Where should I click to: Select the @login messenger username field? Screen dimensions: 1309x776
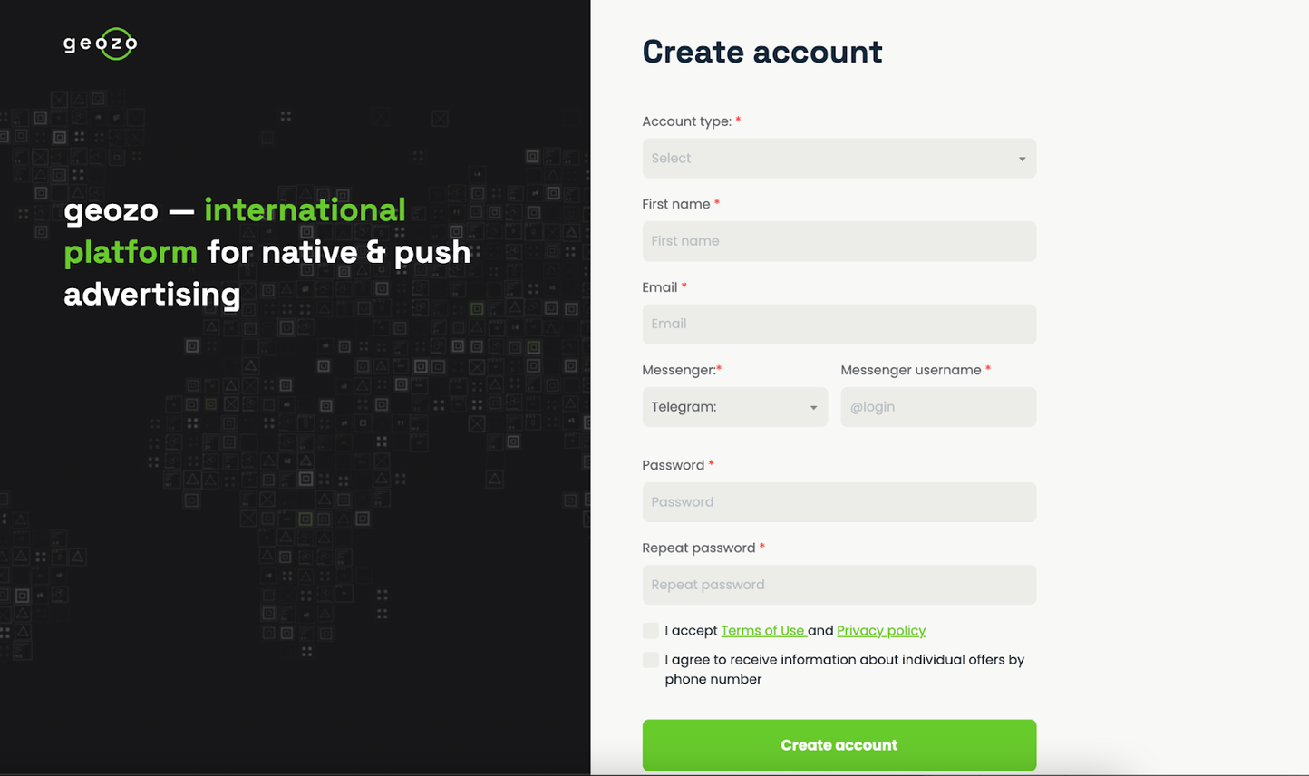pyautogui.click(x=938, y=407)
